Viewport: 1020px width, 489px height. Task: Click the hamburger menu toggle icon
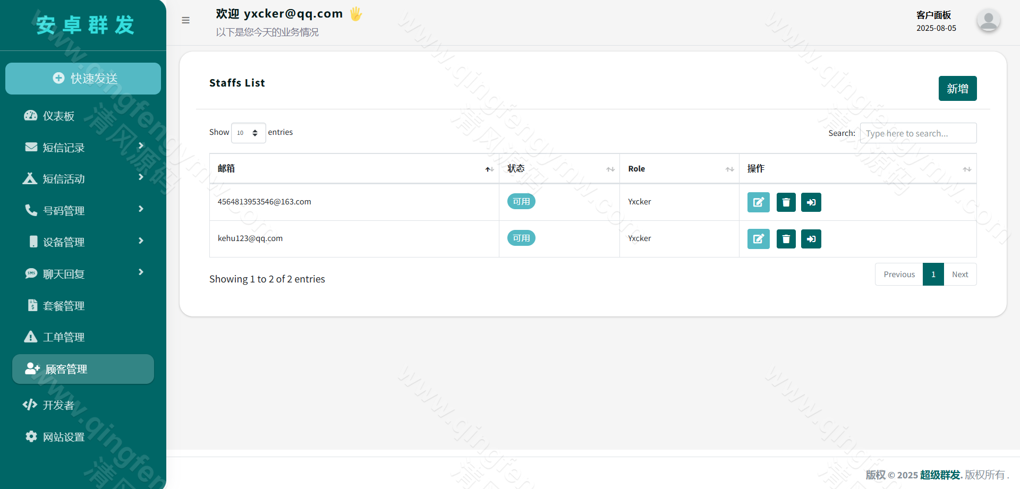tap(185, 20)
